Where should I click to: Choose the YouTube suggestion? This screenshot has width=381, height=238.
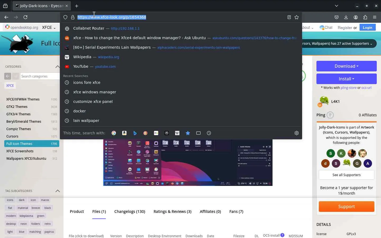coord(181,66)
